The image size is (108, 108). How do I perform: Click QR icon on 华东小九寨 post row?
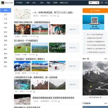[34, 91]
